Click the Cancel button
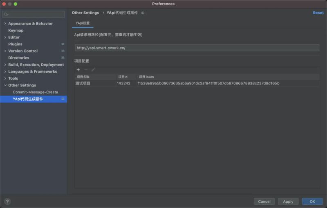327x208 pixels. (x=264, y=201)
